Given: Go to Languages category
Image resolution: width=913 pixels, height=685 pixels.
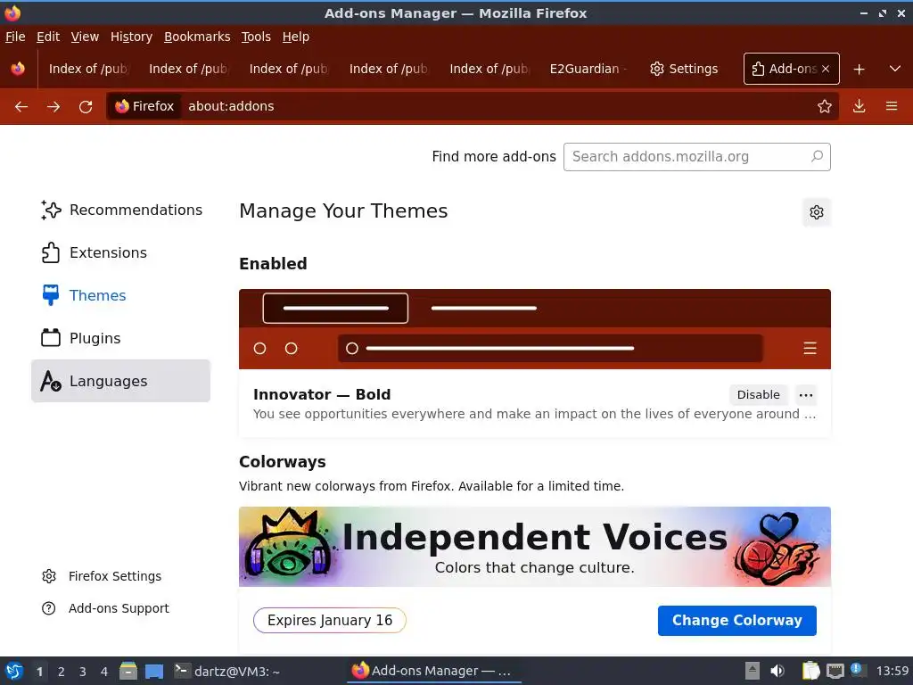Looking at the screenshot, I should pos(121,381).
